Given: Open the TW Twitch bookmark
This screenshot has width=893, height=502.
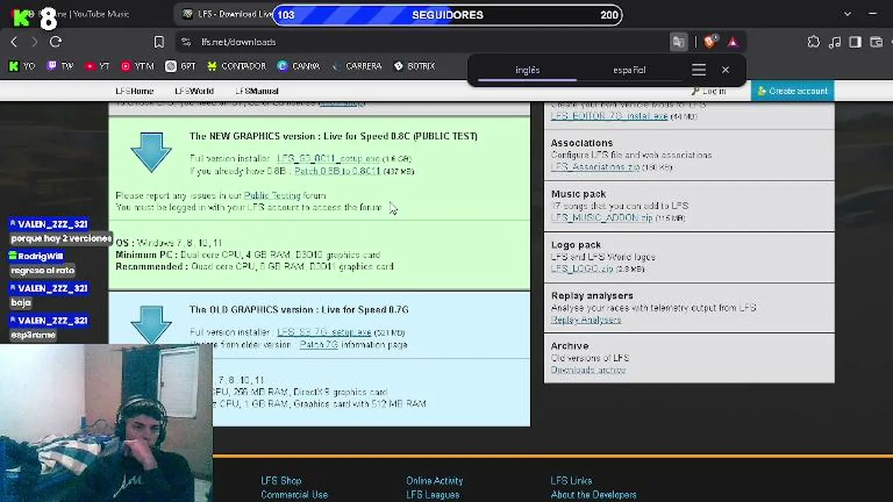Looking at the screenshot, I should point(60,66).
